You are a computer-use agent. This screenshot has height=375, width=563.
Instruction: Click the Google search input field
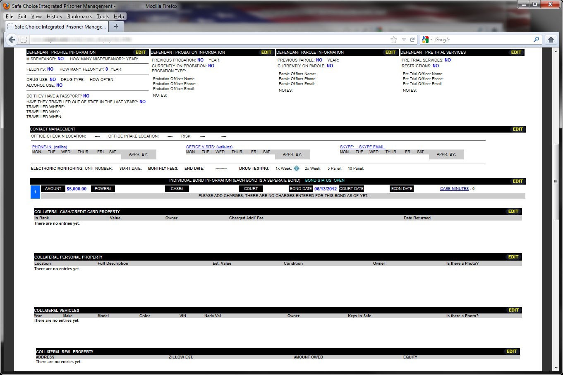(x=483, y=40)
